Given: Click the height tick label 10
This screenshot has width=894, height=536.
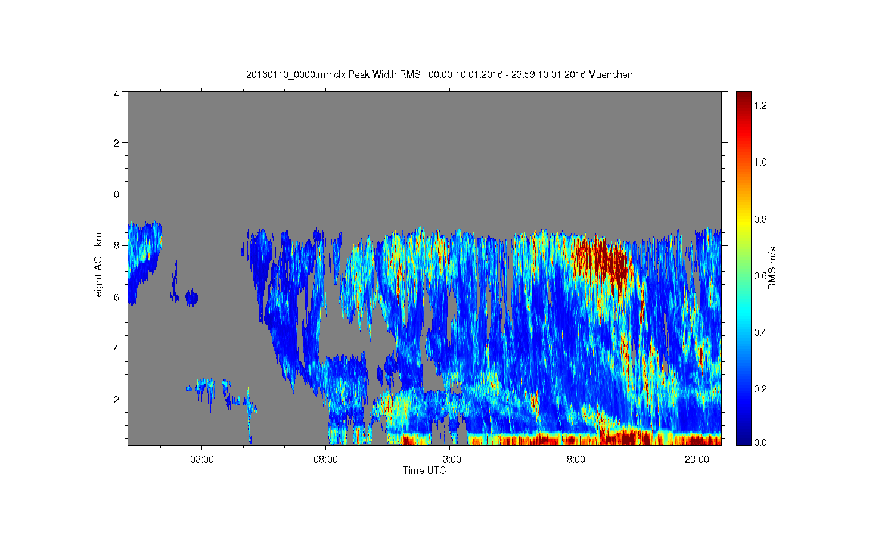Looking at the screenshot, I should pos(113,194).
